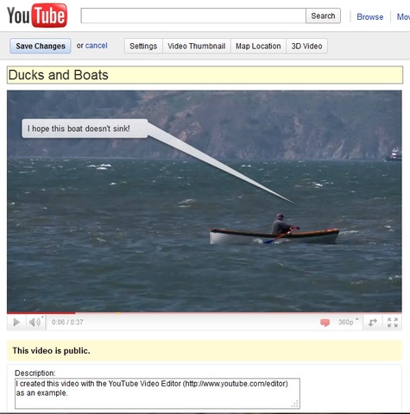
Task: Click the expand player size icon
Action: [373, 323]
